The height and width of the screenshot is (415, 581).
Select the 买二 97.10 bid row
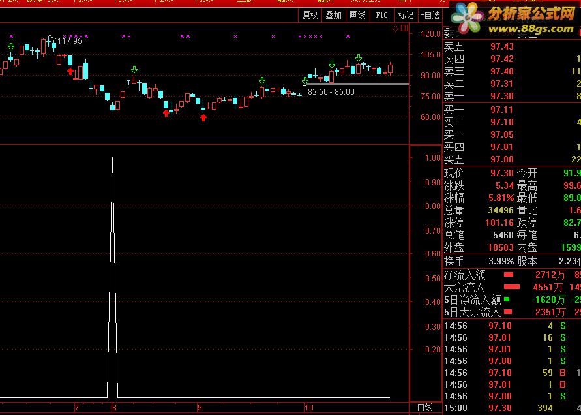512,122
